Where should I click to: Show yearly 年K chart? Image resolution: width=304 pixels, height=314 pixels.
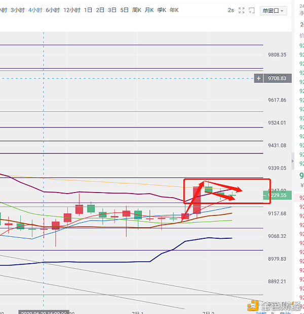pyautogui.click(x=174, y=10)
